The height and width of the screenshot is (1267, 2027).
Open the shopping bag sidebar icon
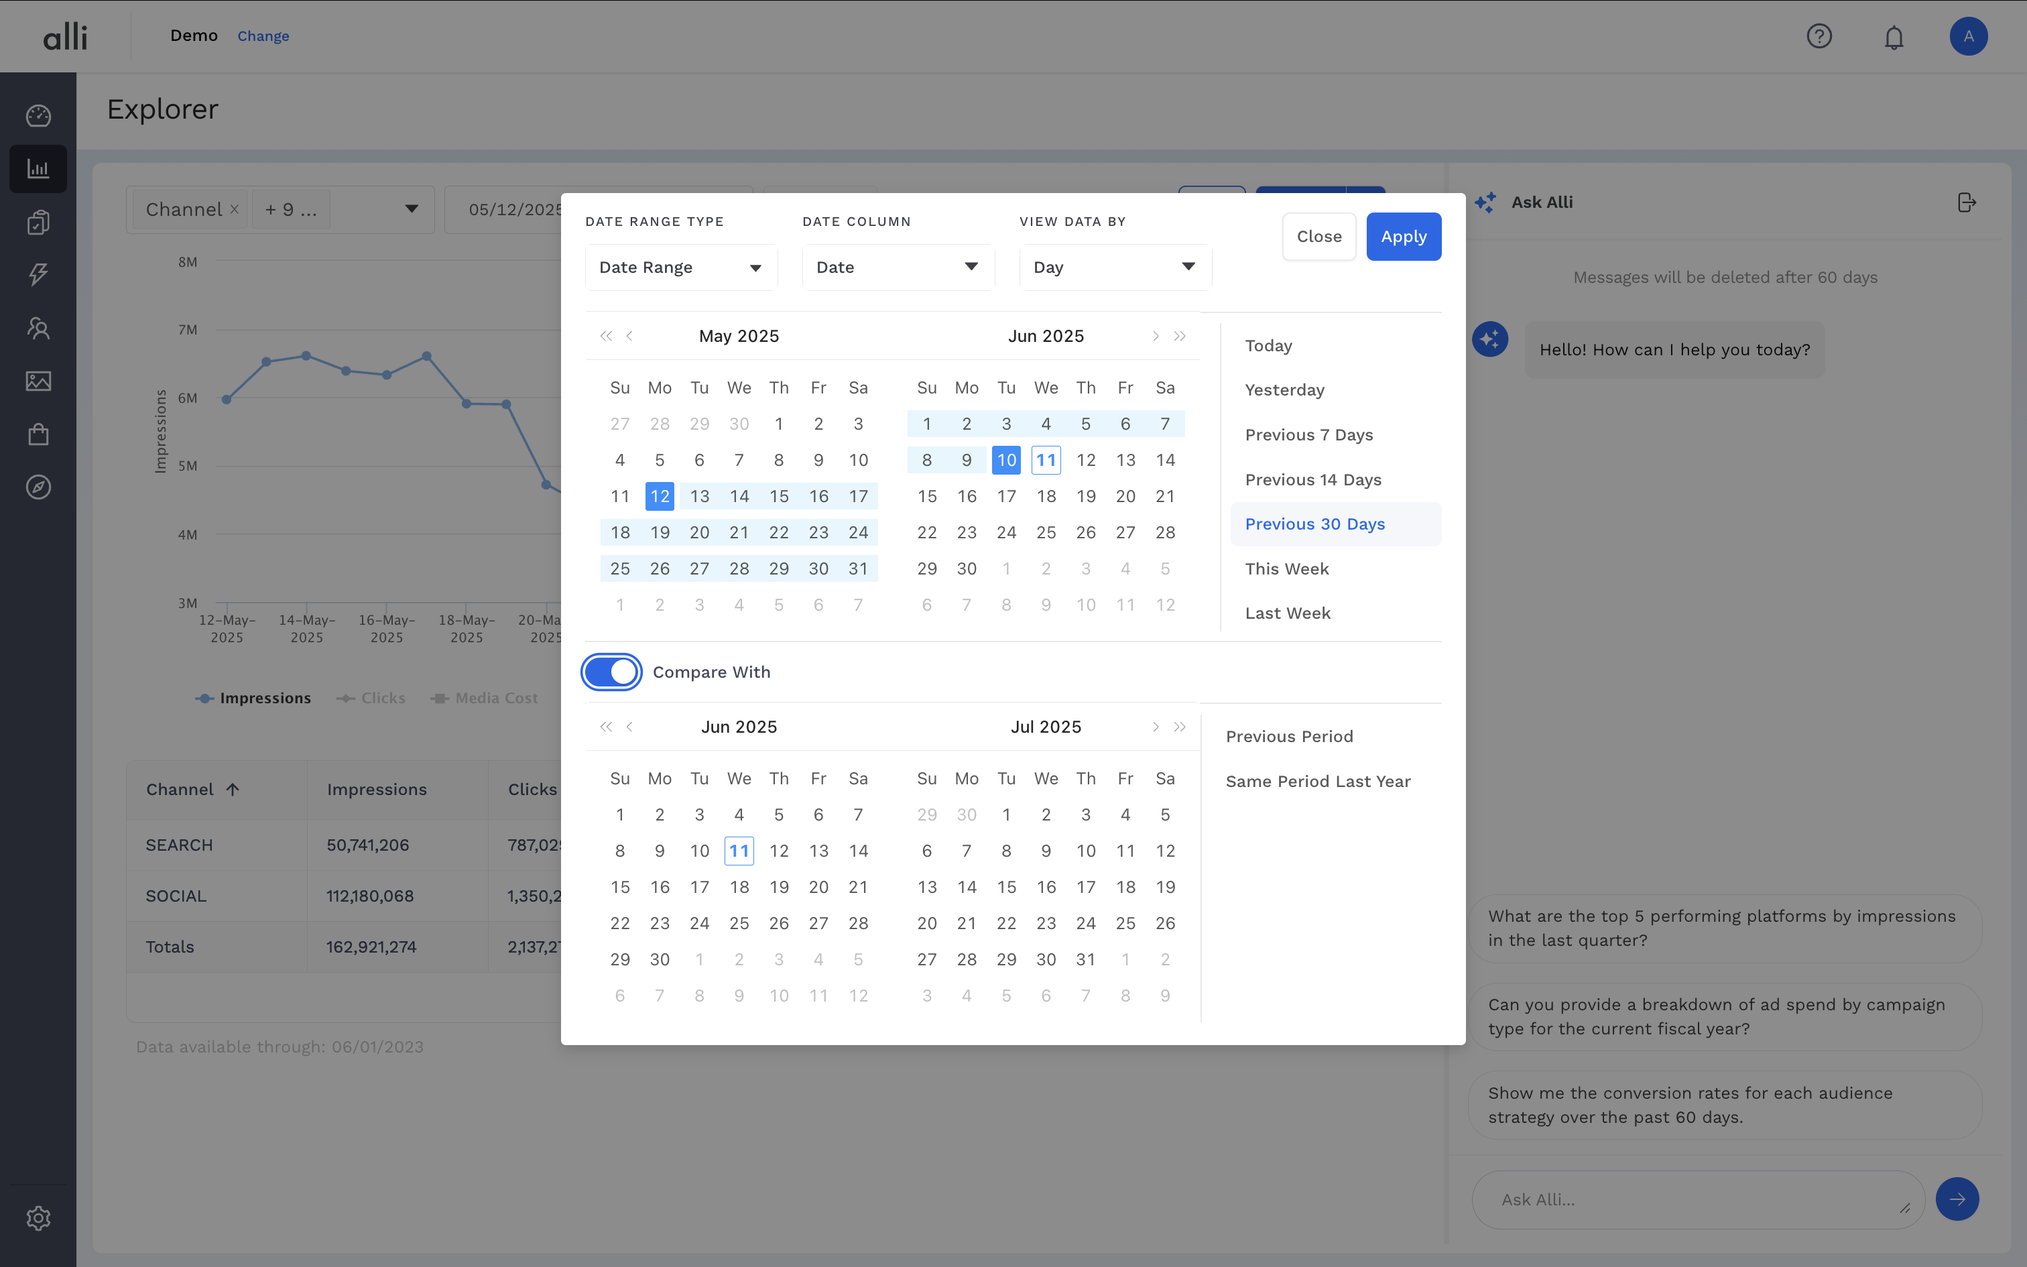click(38, 434)
